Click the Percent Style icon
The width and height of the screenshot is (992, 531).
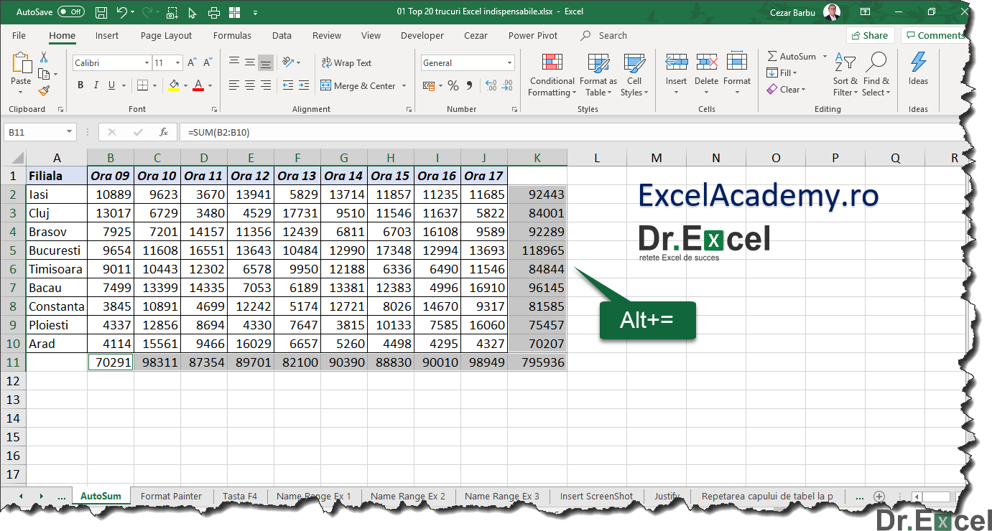[453, 85]
